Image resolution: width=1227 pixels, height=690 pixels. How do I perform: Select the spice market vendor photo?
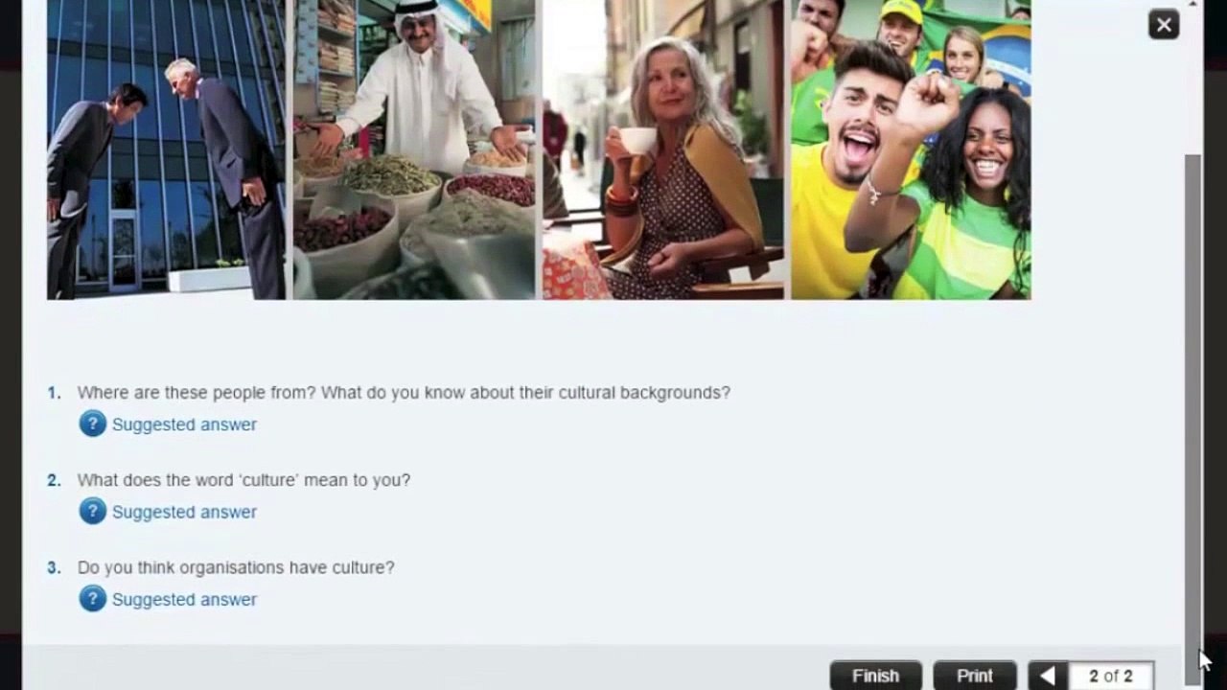pos(414,149)
